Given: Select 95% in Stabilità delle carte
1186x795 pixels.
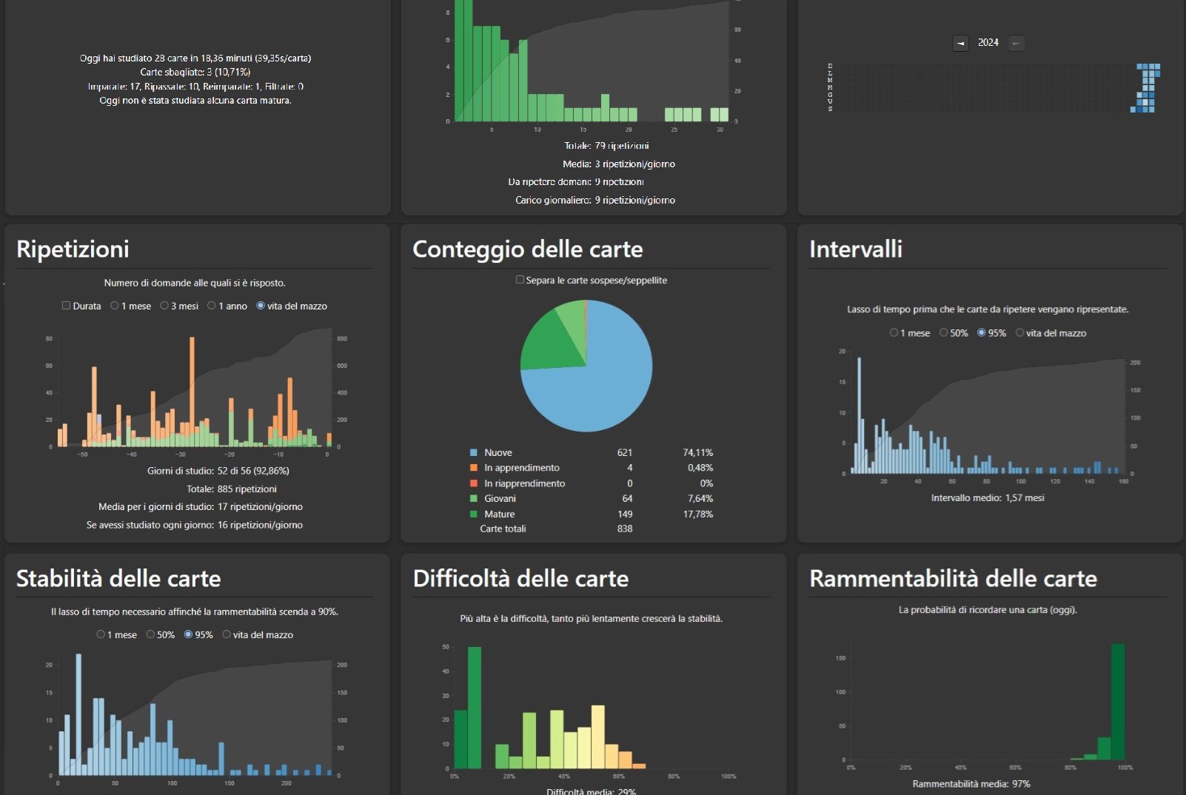Looking at the screenshot, I should [188, 634].
